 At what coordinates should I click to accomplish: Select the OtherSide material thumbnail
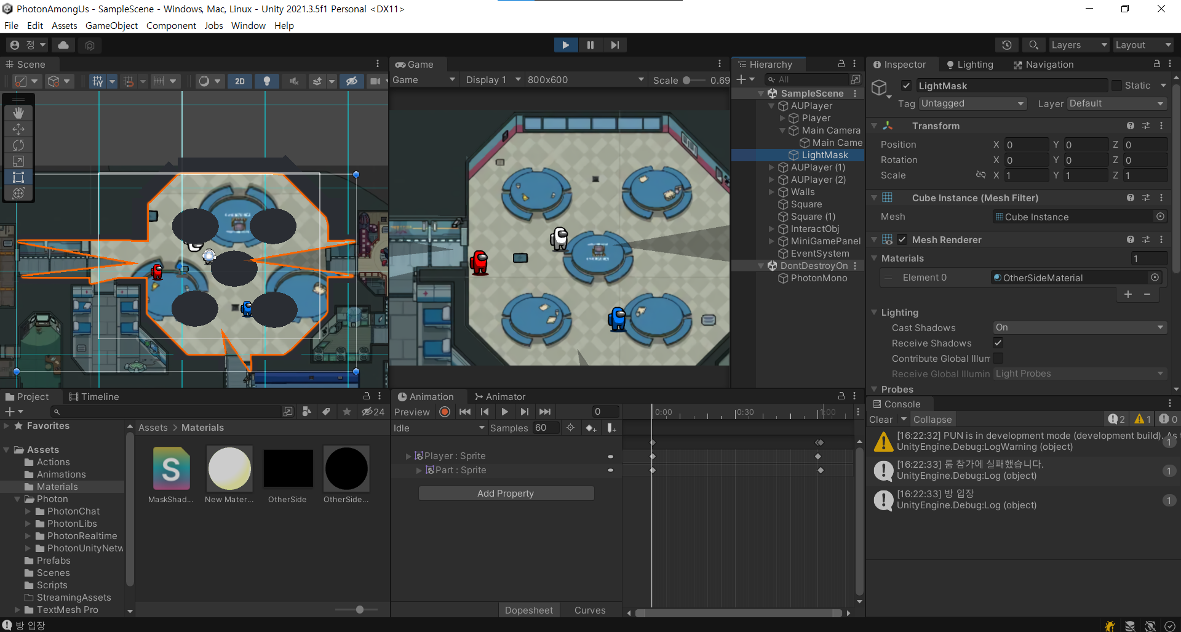coord(287,469)
